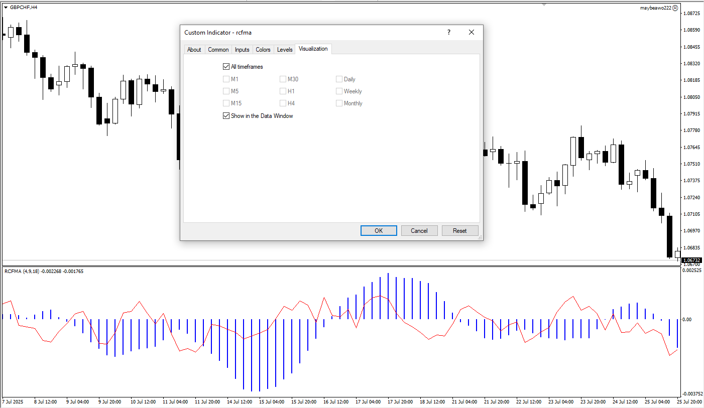
Task: Click the help question mark icon
Action: point(448,32)
